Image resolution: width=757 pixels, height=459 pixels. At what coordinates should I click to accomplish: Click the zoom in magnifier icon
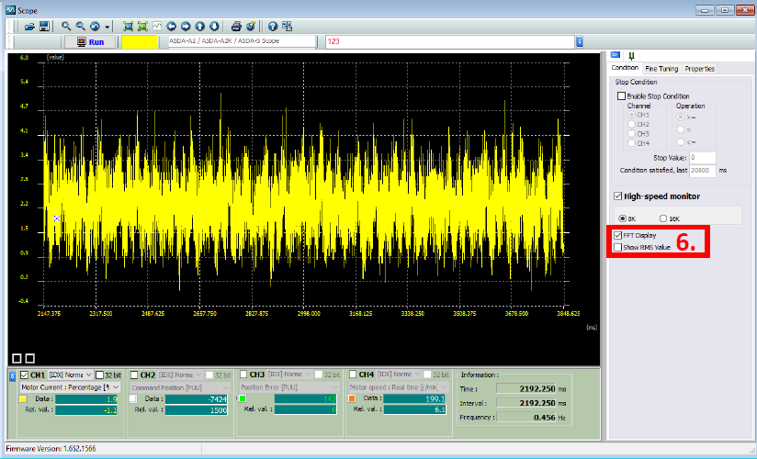click(66, 26)
